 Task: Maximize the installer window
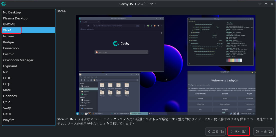pos(266,4)
